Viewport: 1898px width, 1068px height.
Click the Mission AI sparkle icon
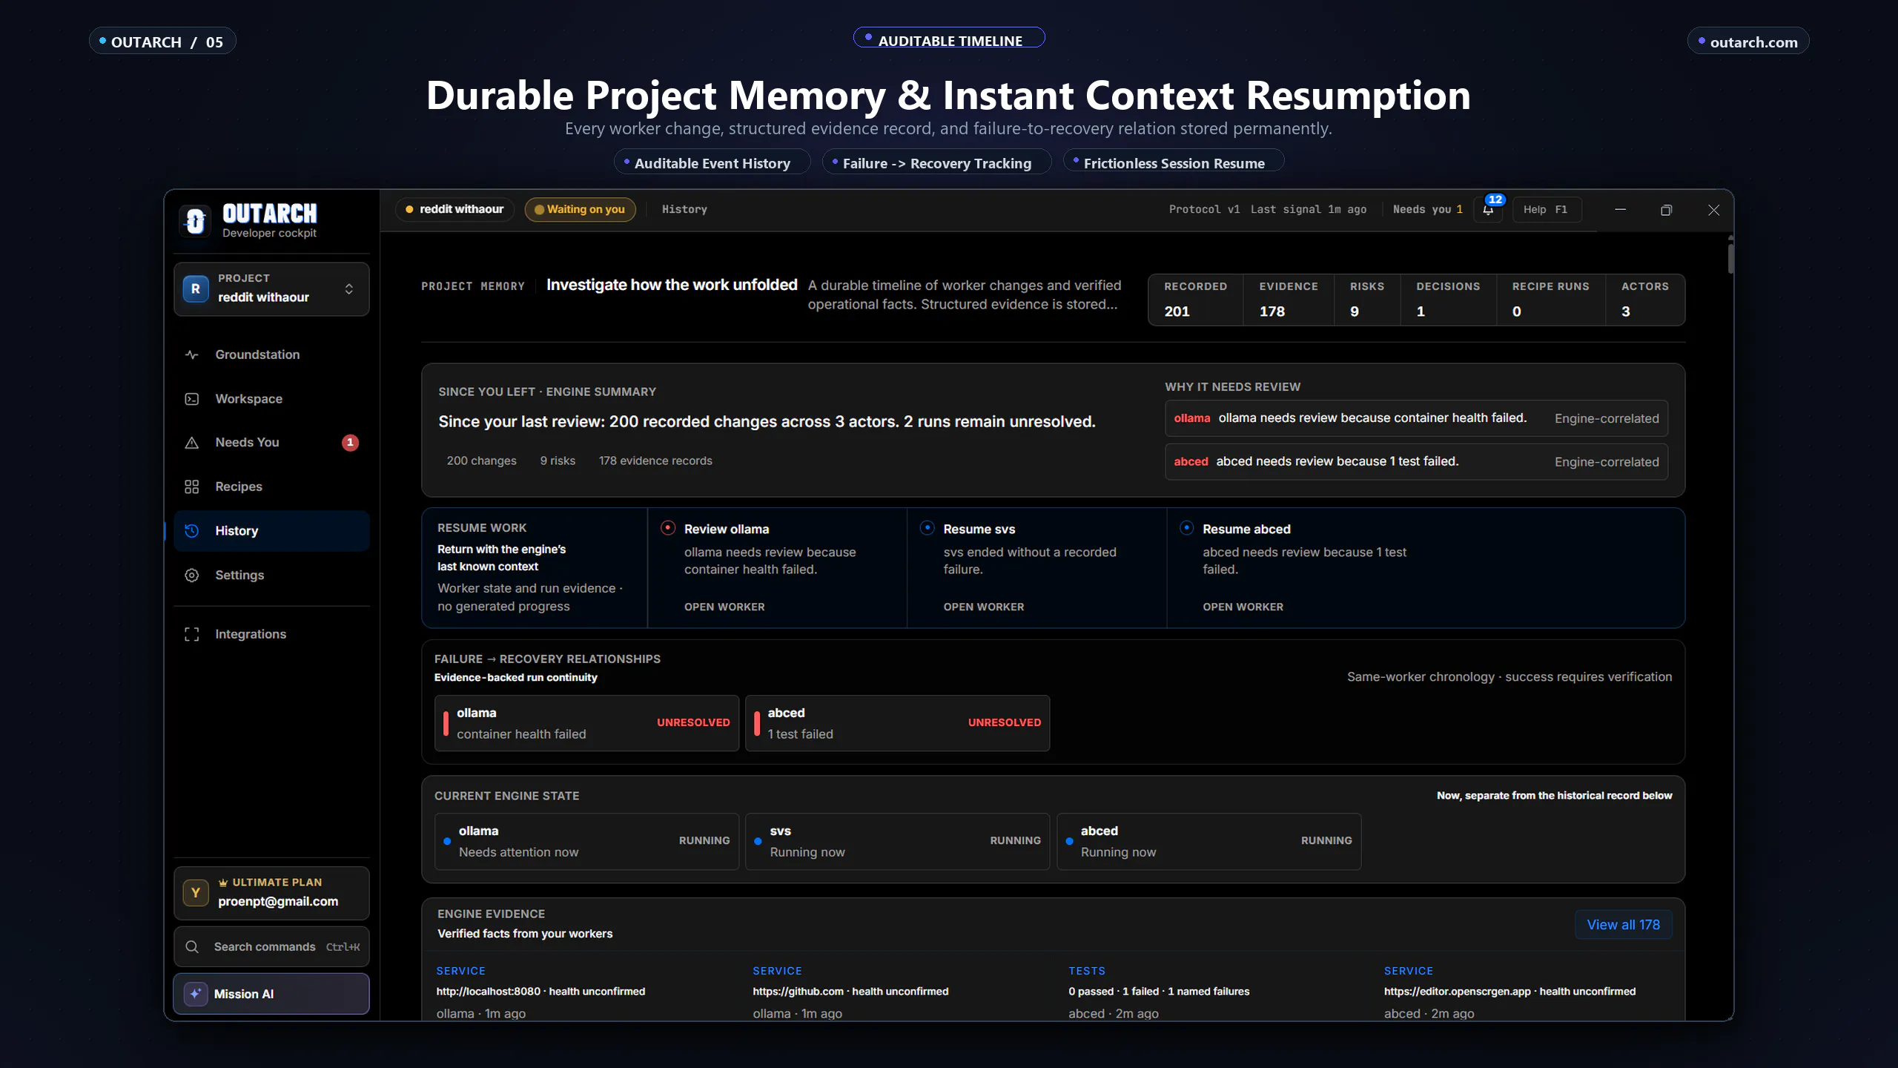(195, 994)
